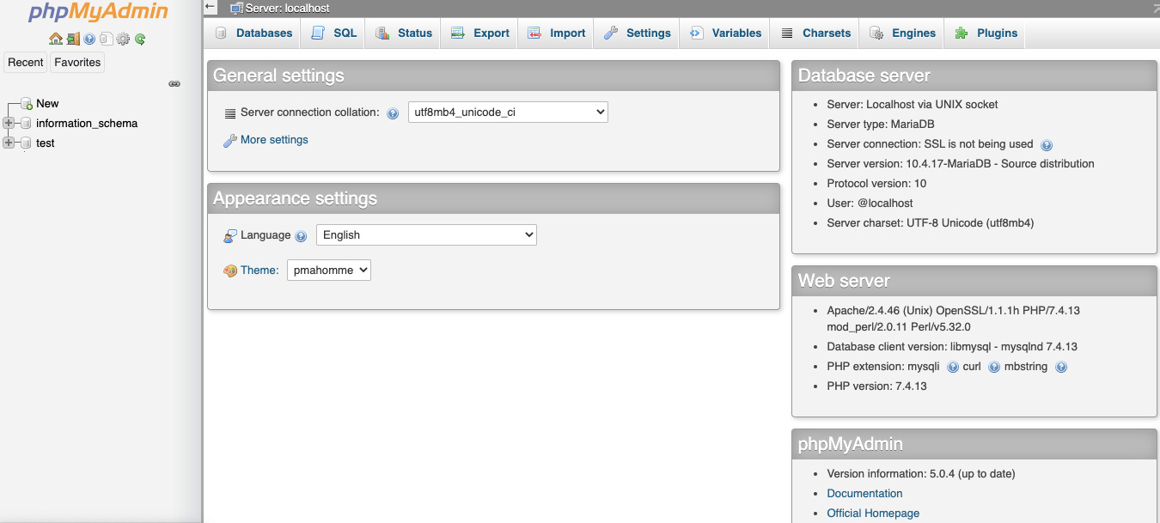The height and width of the screenshot is (523, 1160).
Task: Click the phpMyAdmin logo
Action: pyautogui.click(x=99, y=13)
